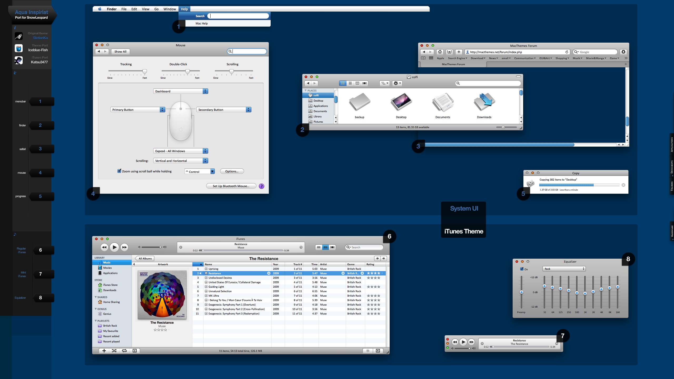
Task: Collapse the PLAYLISTS section in iTunes
Action: point(96,321)
